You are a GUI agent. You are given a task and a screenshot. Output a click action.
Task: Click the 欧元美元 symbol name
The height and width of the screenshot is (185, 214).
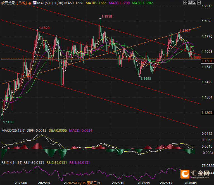8,3
